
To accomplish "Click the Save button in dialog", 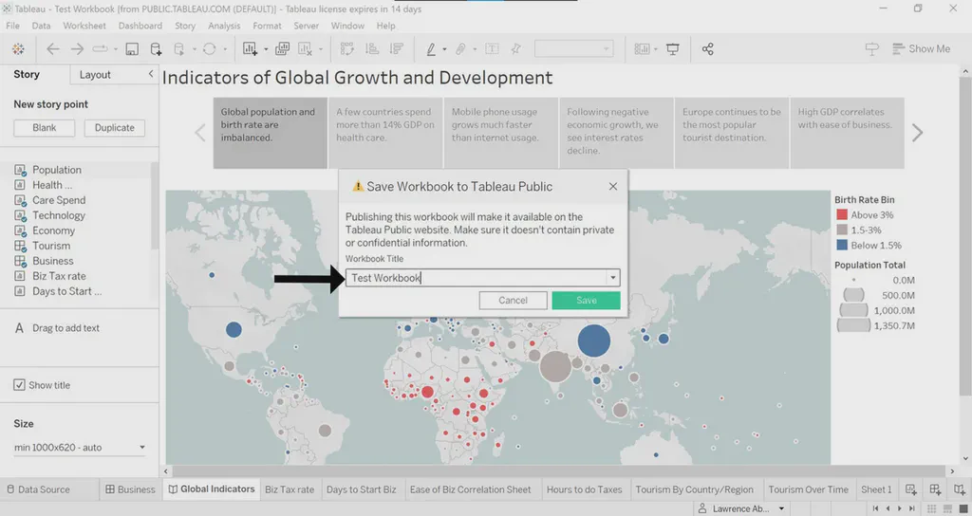I will (586, 301).
